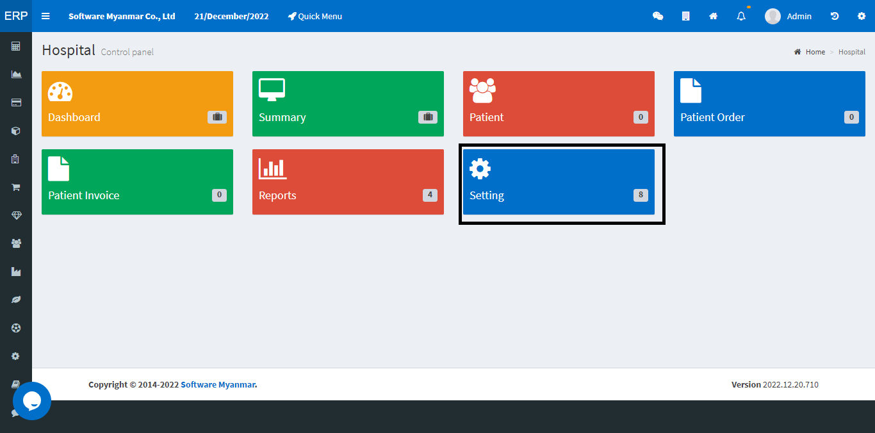The width and height of the screenshot is (875, 433).
Task: Open the Setting tile
Action: pyautogui.click(x=559, y=182)
